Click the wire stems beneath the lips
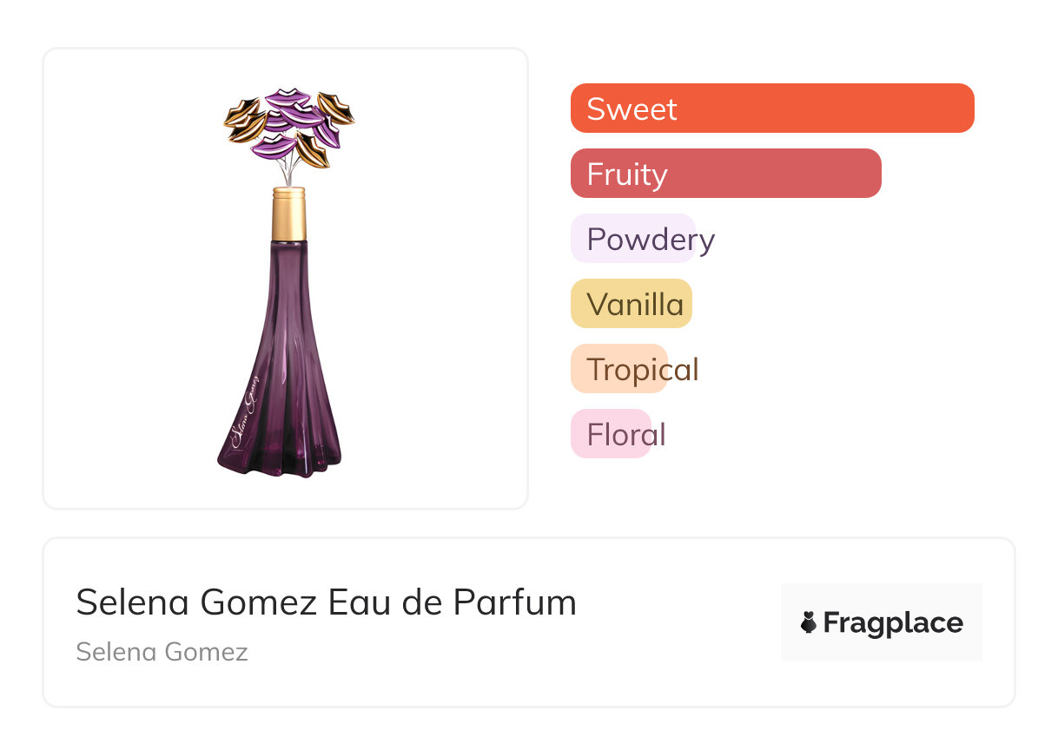Screen dimensions: 1058x750 coord(289,171)
